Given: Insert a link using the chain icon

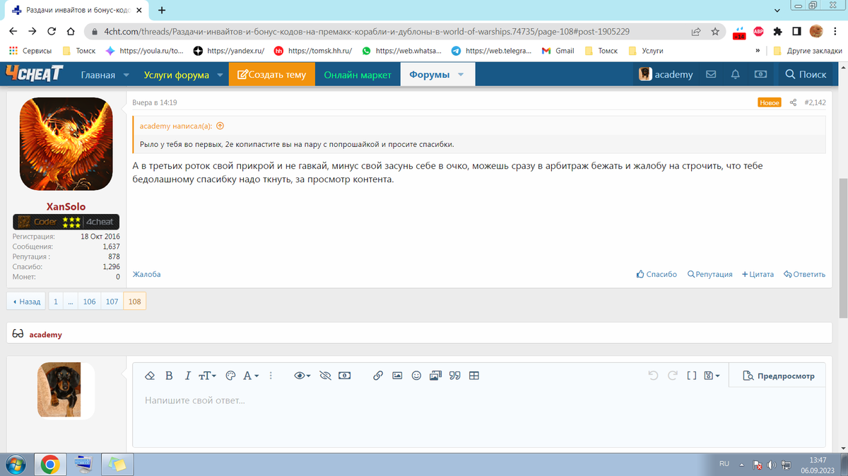Looking at the screenshot, I should tap(378, 376).
